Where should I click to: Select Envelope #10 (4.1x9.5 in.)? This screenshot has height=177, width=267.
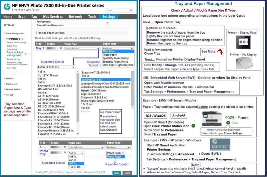tap(53, 113)
